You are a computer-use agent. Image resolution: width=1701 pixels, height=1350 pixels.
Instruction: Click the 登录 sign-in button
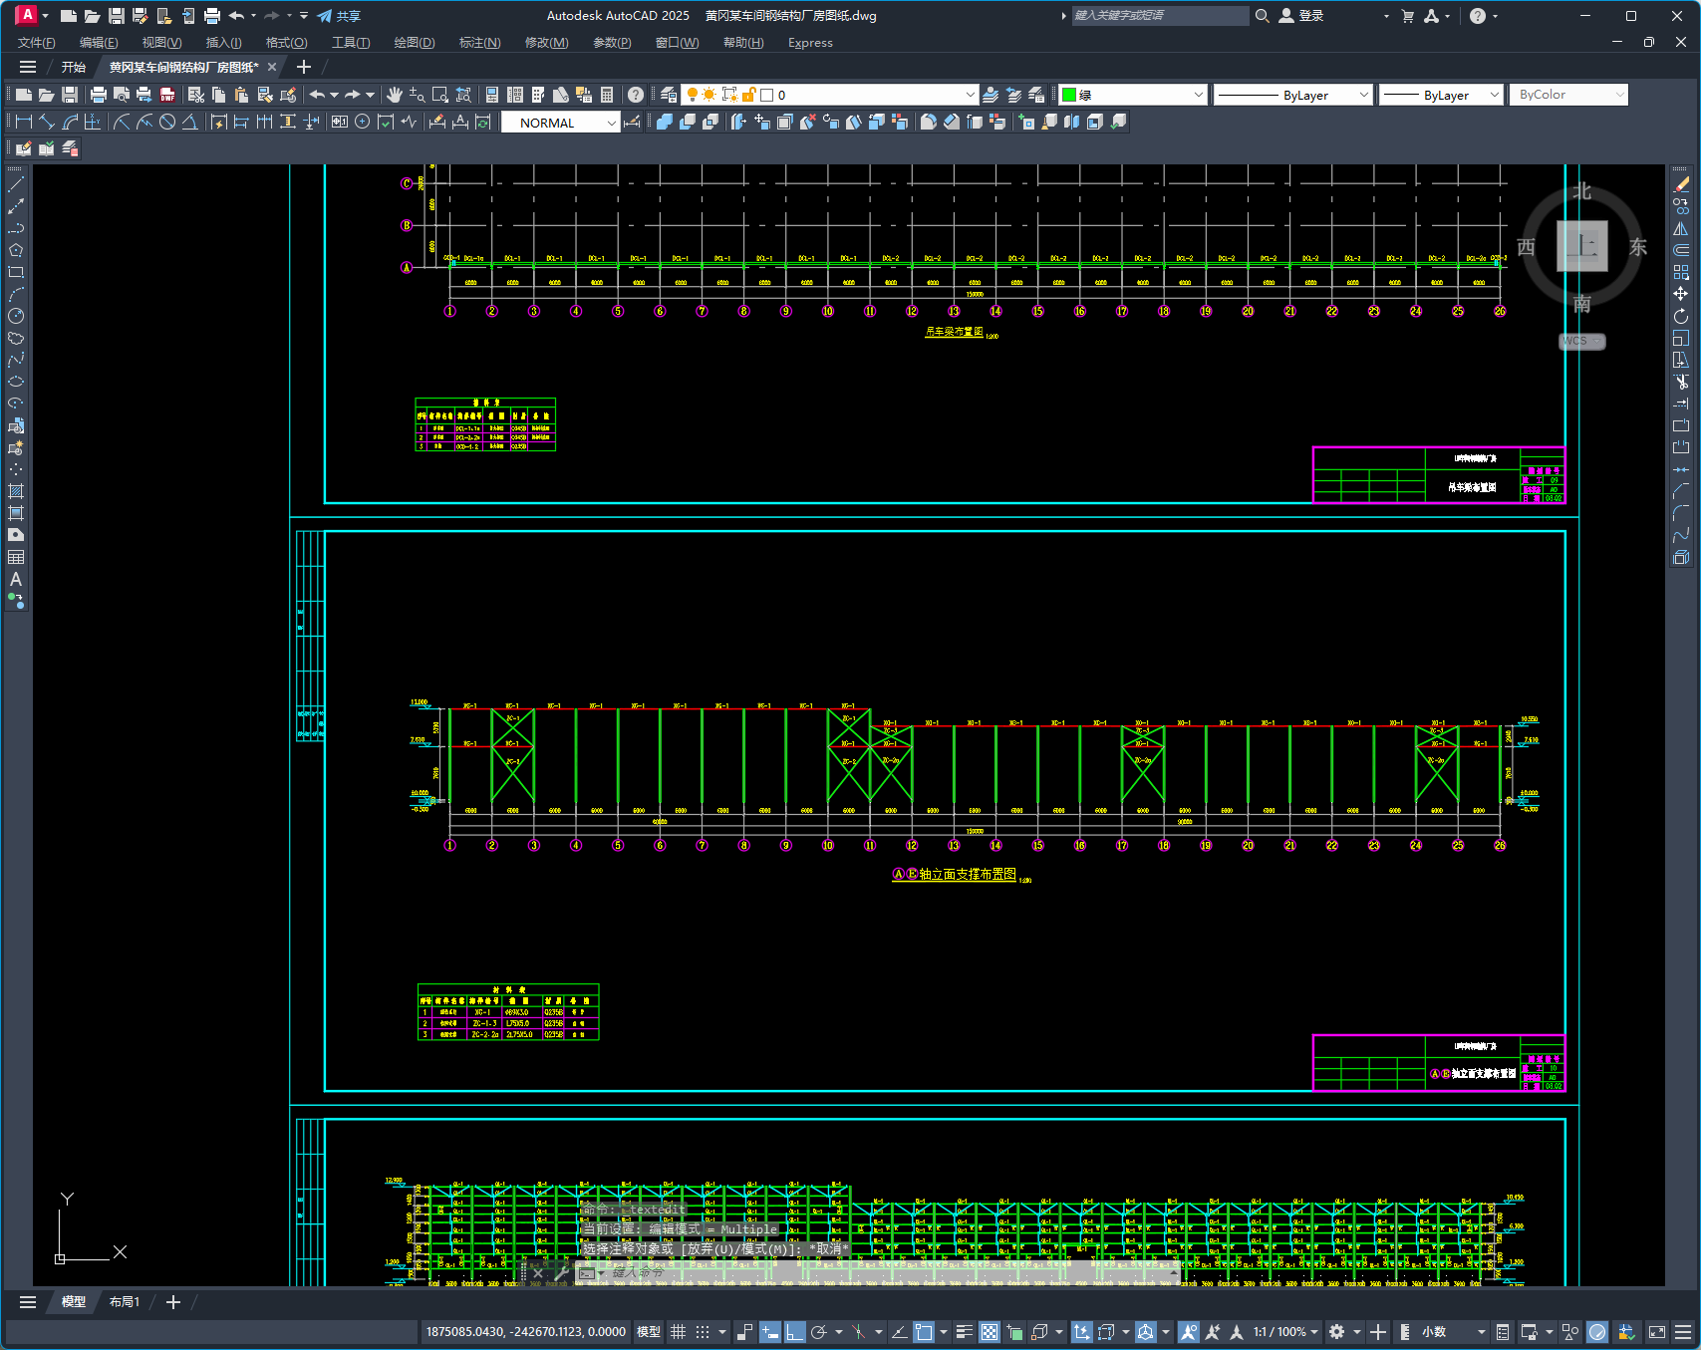click(1301, 16)
